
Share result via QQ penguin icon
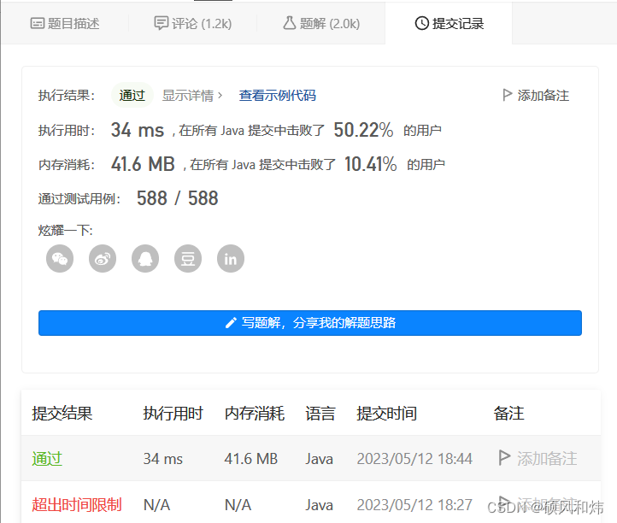145,259
